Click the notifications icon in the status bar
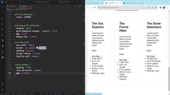170x95 pixels. point(83,94)
